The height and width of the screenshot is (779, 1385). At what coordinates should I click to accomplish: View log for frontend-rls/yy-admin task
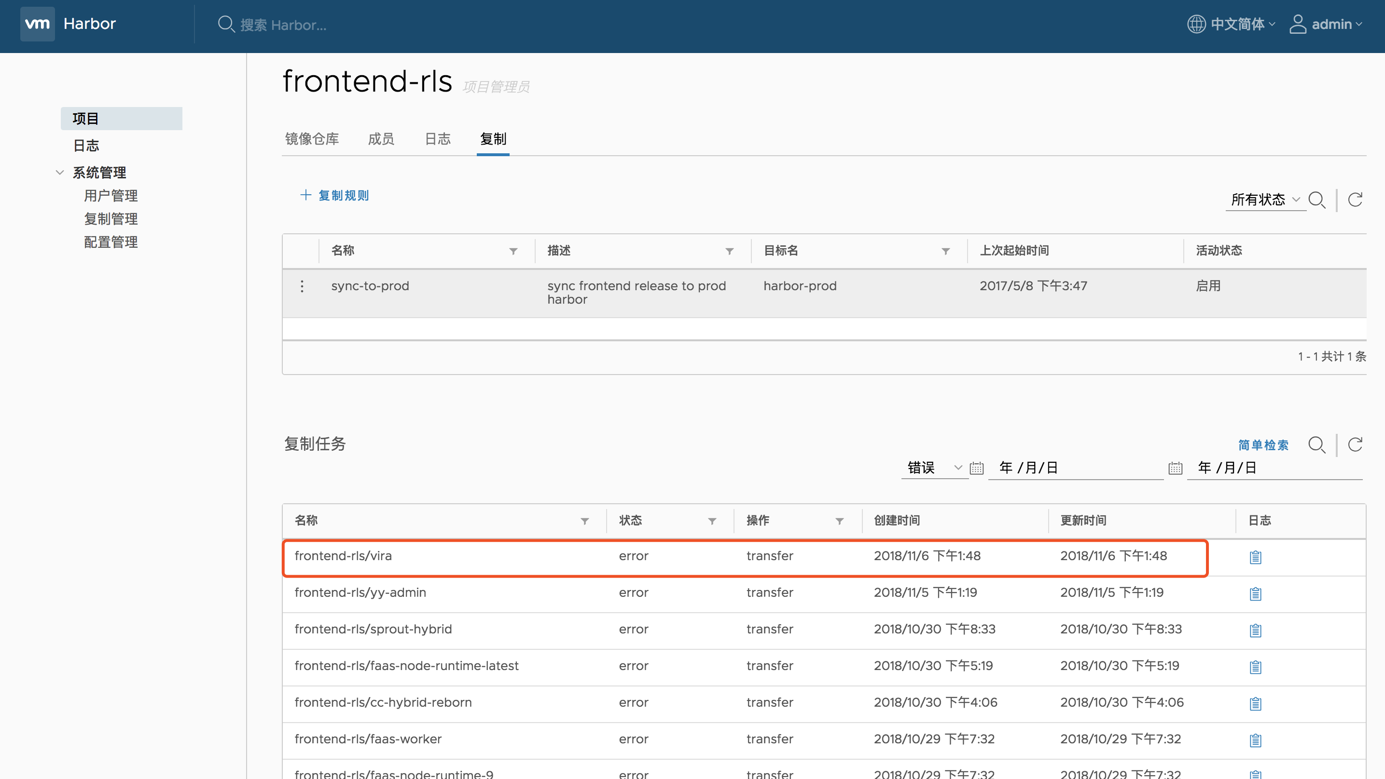(x=1255, y=594)
